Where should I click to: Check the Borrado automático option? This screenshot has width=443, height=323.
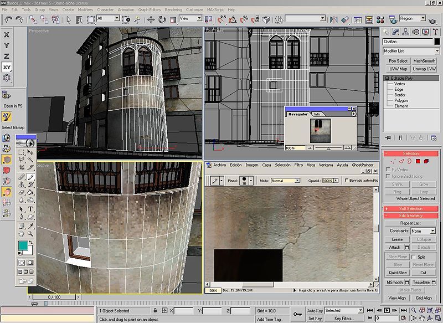click(346, 181)
